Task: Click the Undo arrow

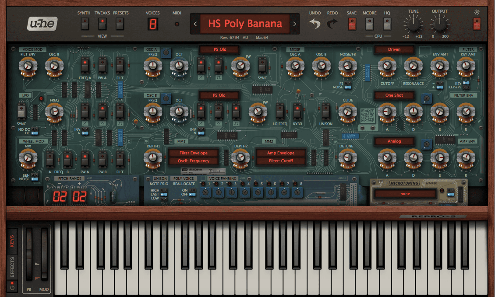Action: coord(315,24)
